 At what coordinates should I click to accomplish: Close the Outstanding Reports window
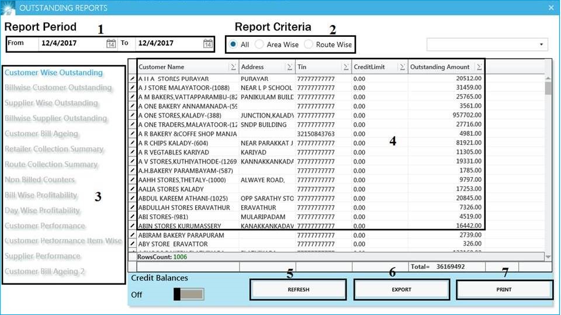point(551,8)
